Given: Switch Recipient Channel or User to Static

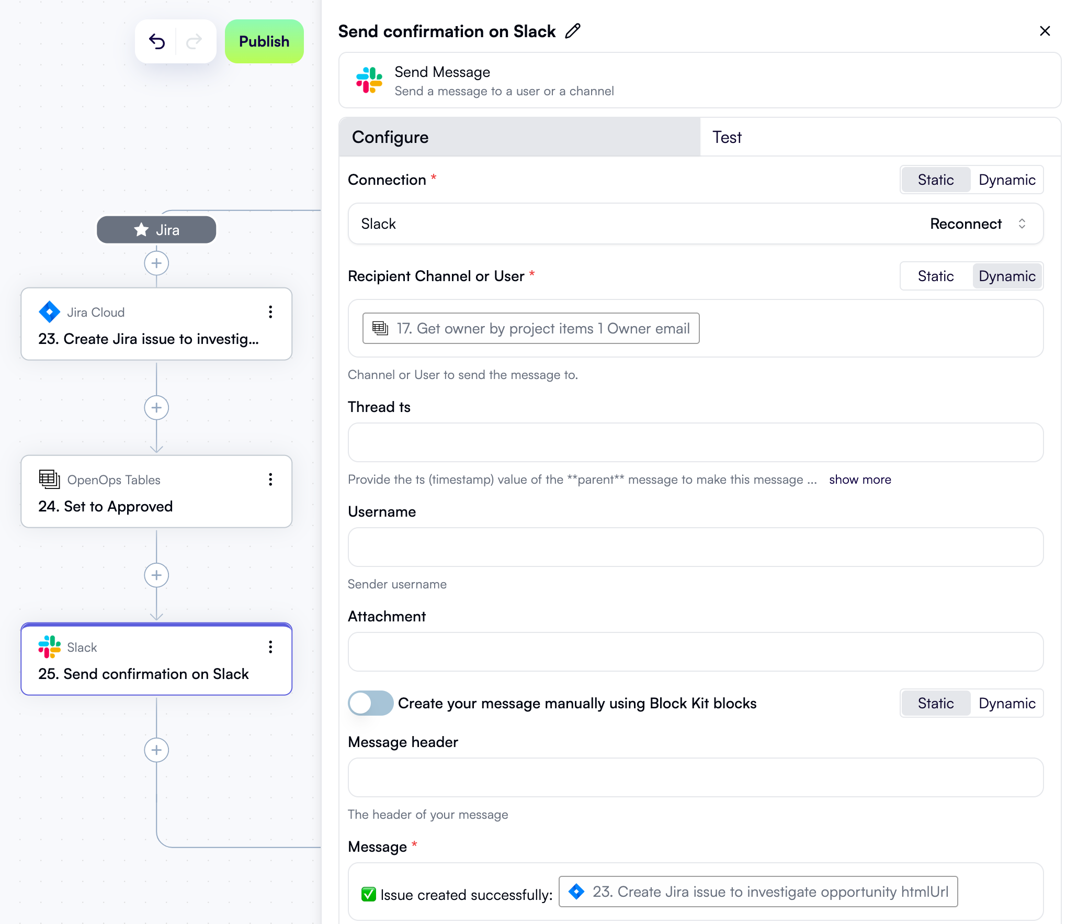Looking at the screenshot, I should [936, 276].
